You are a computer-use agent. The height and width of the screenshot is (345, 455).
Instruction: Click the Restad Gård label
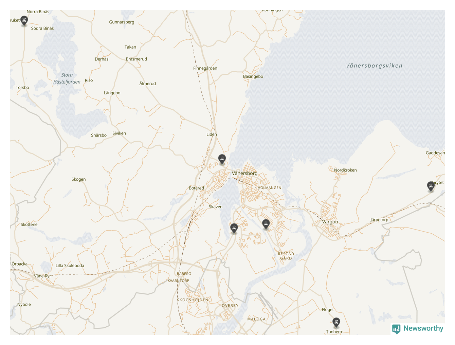[x=286, y=256]
